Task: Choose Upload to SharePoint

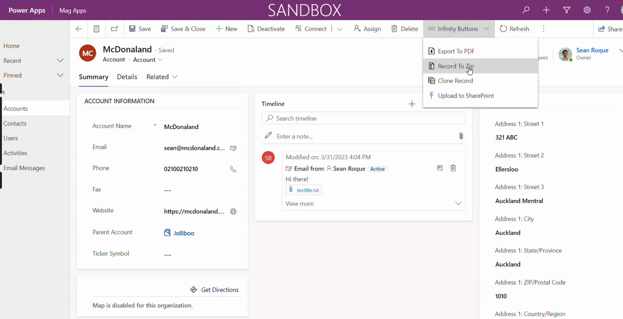Action: coord(480,96)
